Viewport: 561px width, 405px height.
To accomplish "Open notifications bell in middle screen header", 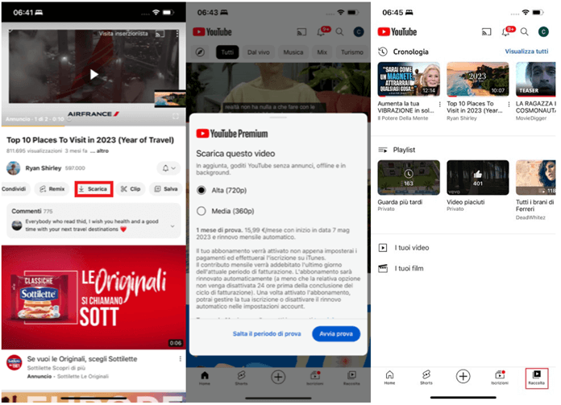I will pos(322,32).
